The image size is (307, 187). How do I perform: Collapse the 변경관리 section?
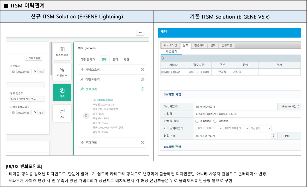(x=142, y=89)
